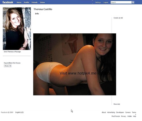
Task: Open the Home menu item
Action: [19, 2]
